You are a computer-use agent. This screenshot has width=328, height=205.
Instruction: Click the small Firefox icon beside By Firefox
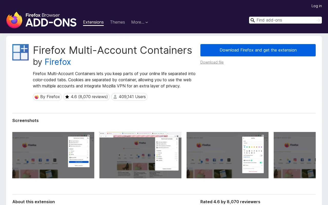tap(37, 97)
